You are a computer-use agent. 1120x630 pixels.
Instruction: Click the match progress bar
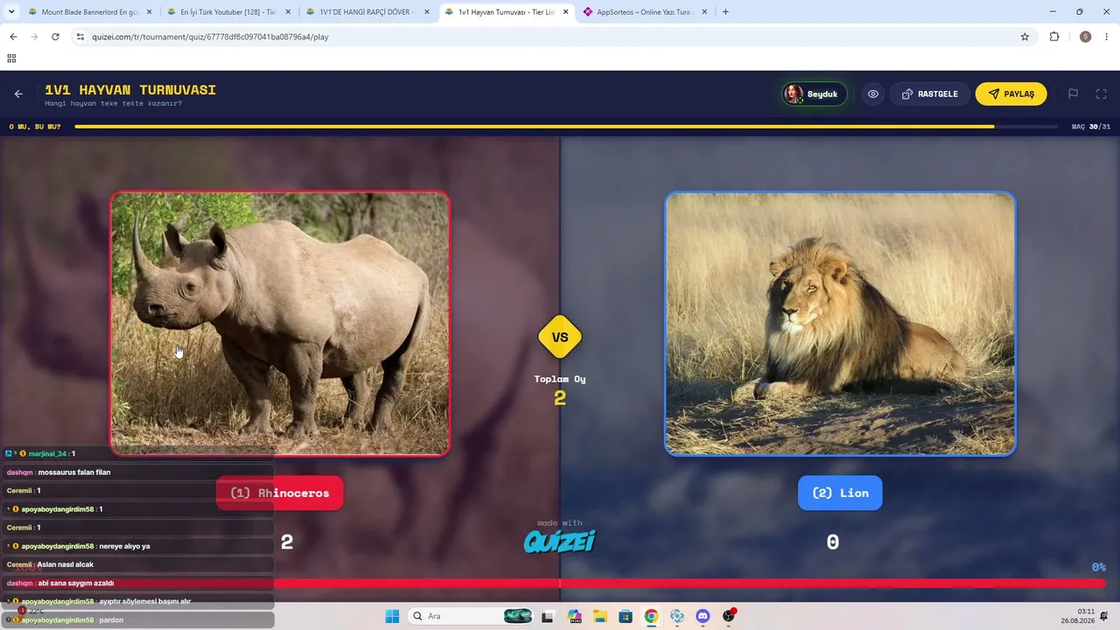(568, 127)
